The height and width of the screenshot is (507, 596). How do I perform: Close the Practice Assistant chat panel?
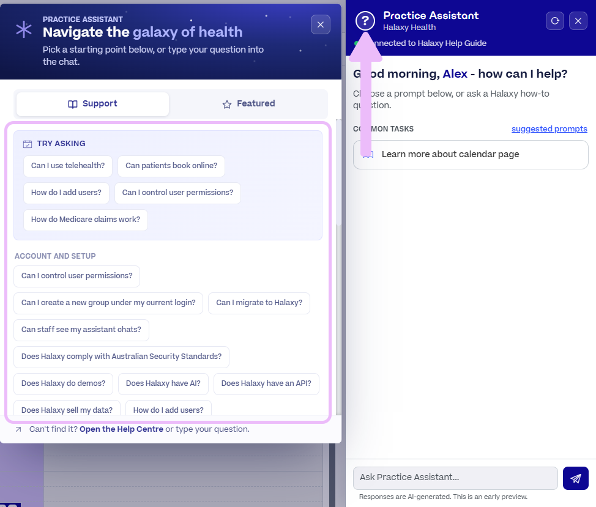click(x=578, y=21)
